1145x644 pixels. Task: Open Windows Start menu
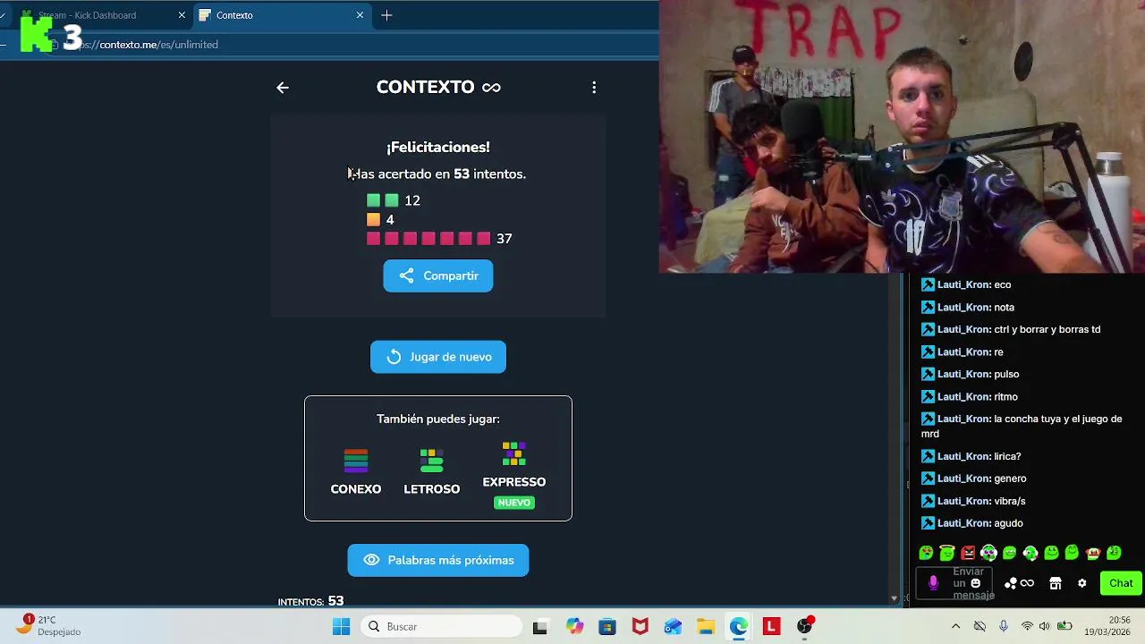pos(342,626)
